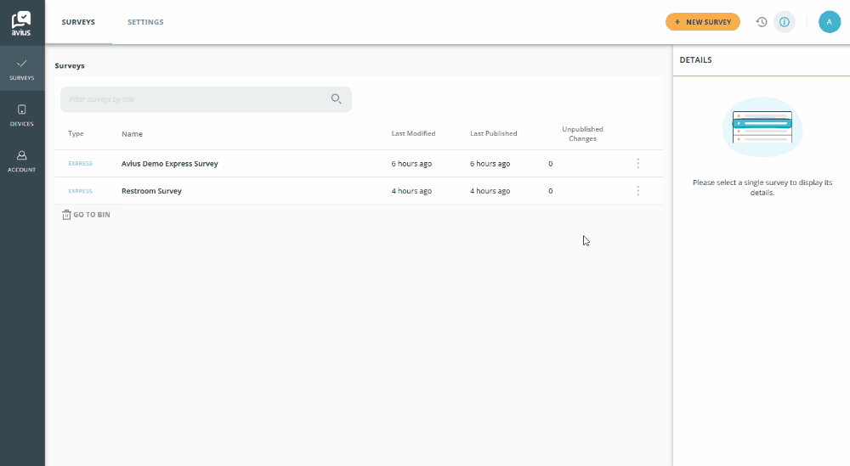The height and width of the screenshot is (466, 850).
Task: Open the history clock icon
Action: [x=762, y=22]
